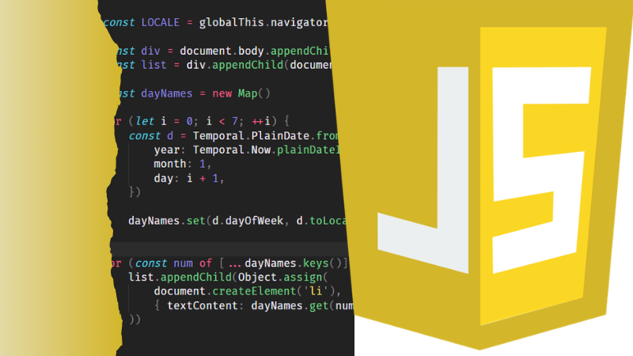Select the word LOCALE in the code

point(161,22)
